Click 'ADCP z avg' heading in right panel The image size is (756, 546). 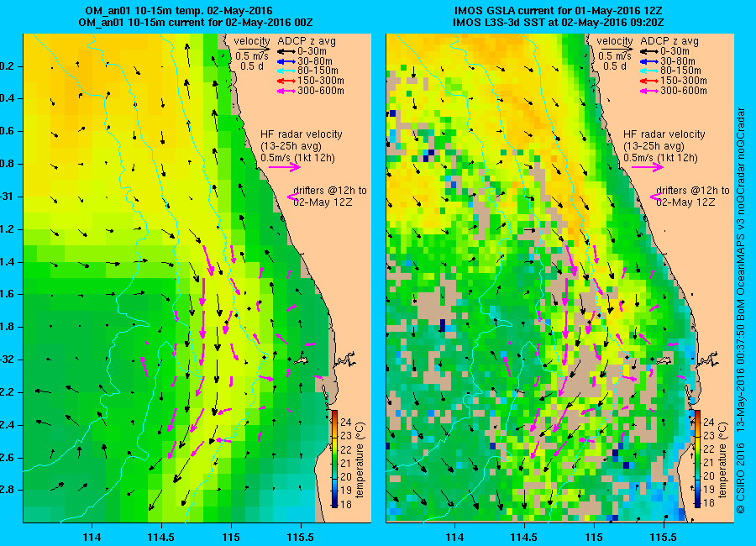click(x=669, y=41)
